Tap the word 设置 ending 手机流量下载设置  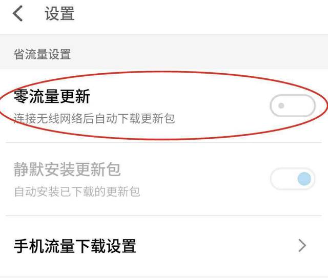(x=121, y=246)
